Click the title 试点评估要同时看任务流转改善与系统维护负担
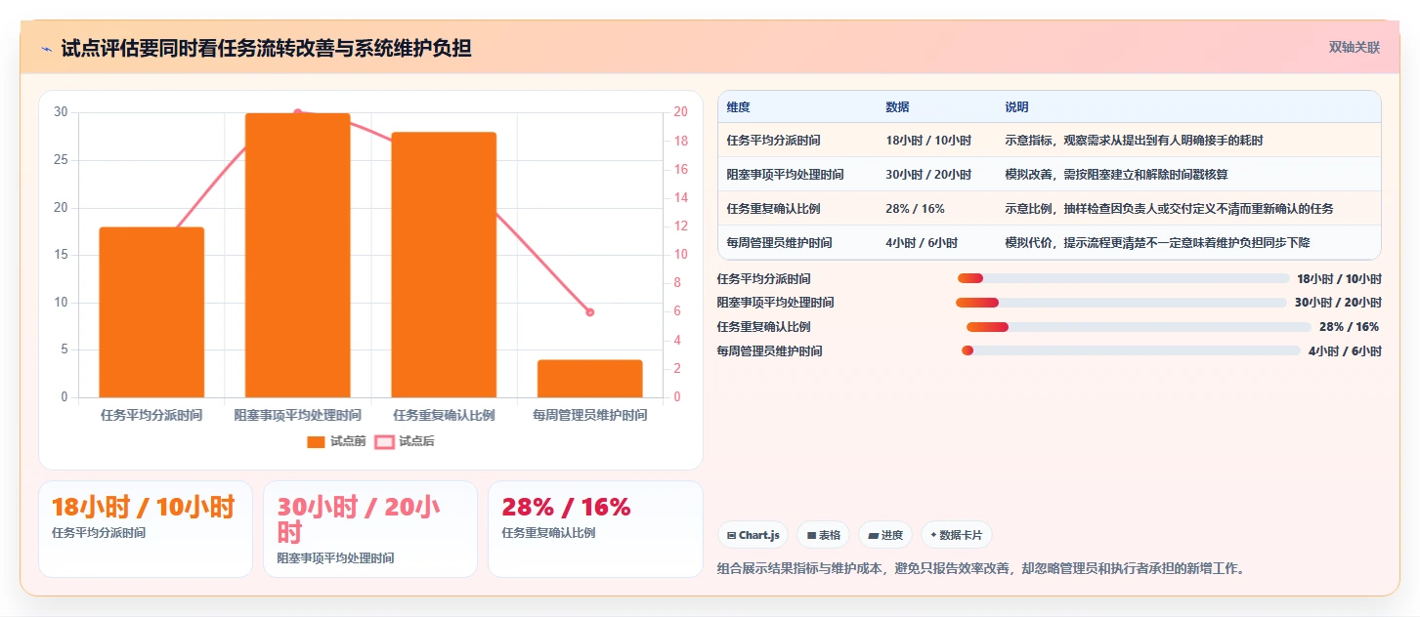 266,48
